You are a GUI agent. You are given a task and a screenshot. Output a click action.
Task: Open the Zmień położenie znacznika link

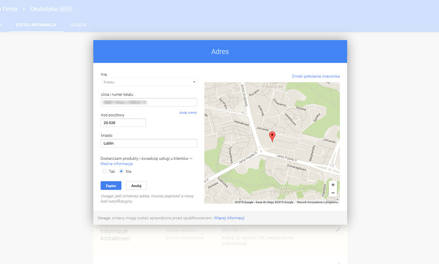click(316, 76)
